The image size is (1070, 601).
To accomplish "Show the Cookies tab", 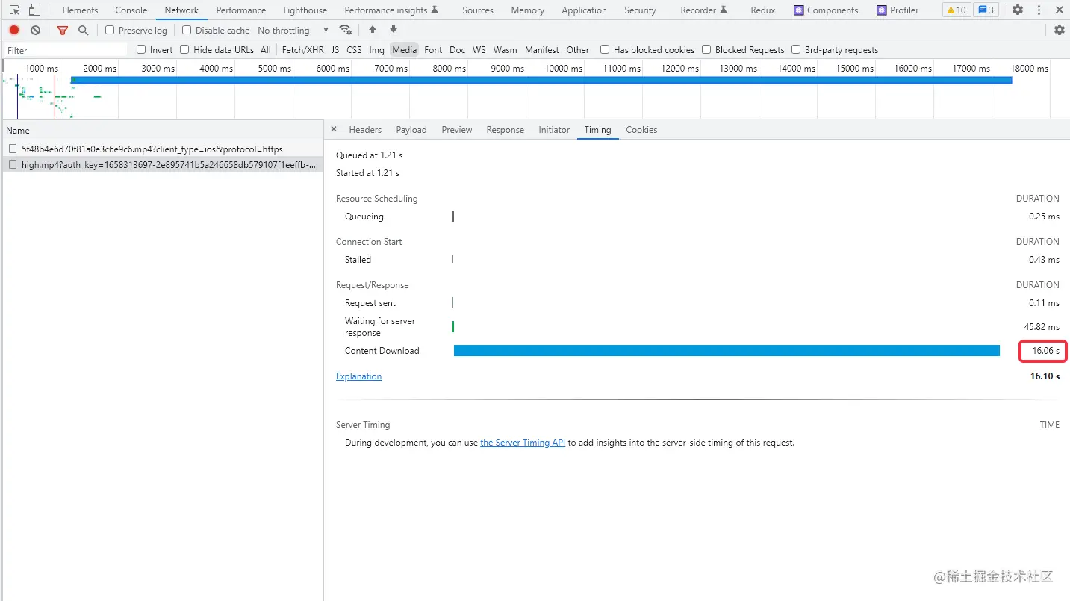I will (x=641, y=129).
